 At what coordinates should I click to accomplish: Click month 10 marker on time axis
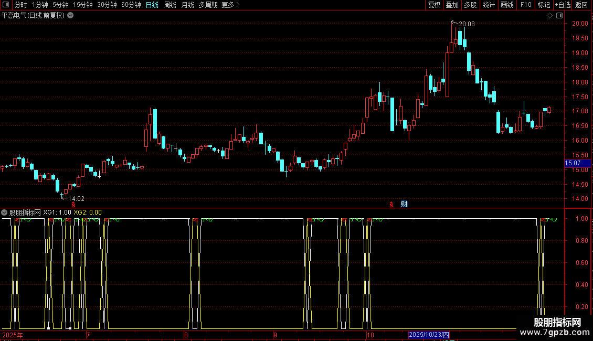[370, 335]
